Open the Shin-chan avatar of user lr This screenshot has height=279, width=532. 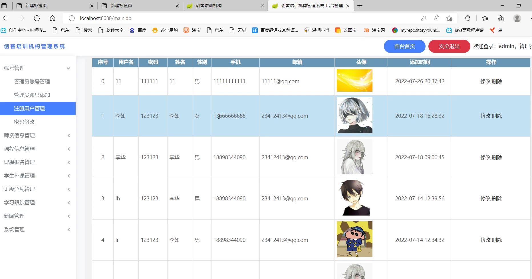[x=354, y=239]
